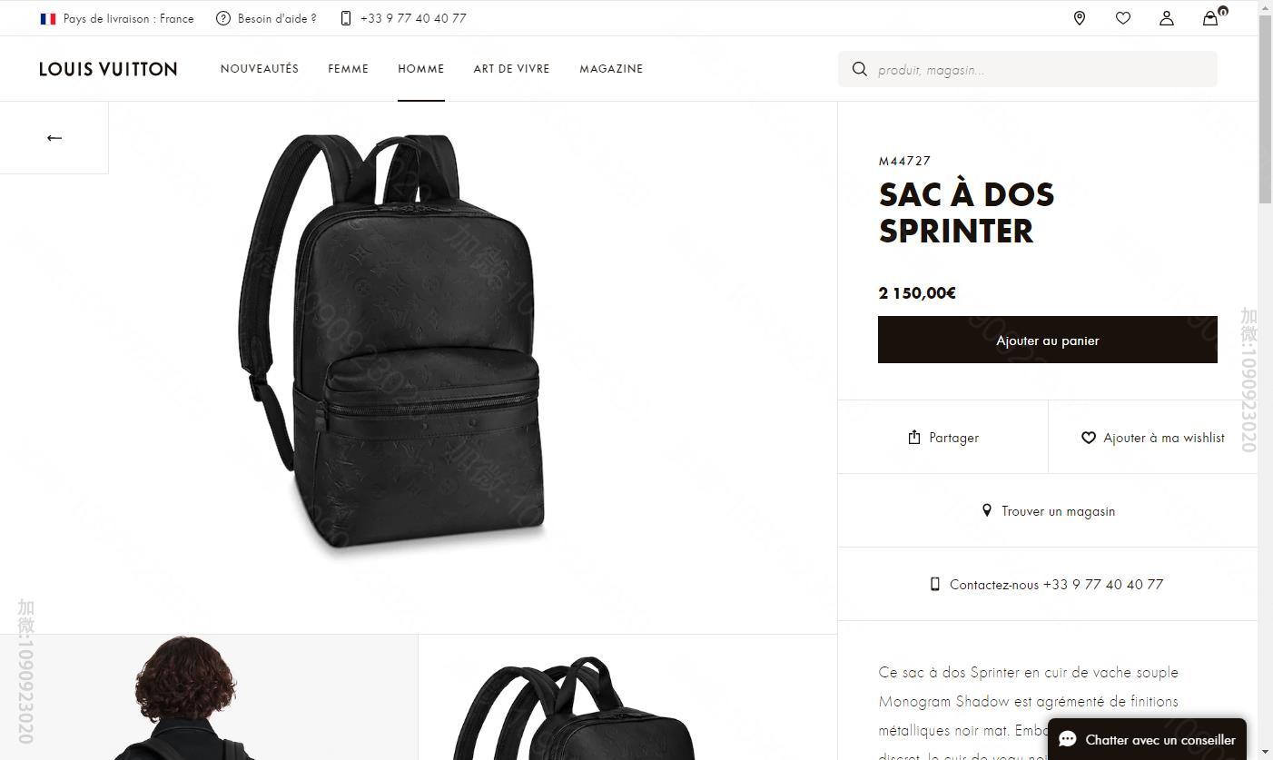Click the Ajouter au panier button
Screen dimensions: 1273x760
click(x=1047, y=341)
